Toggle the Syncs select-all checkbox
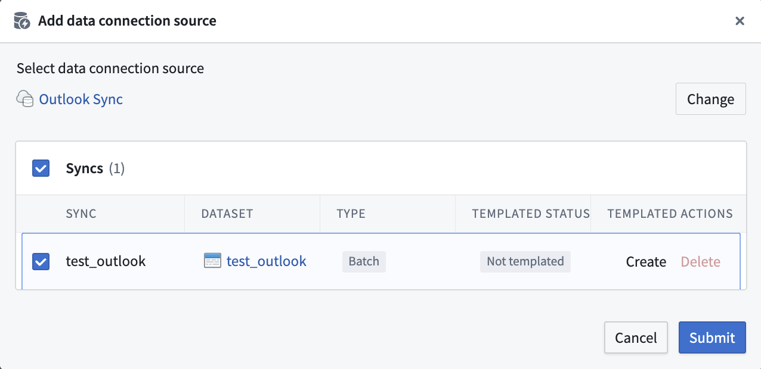The width and height of the screenshot is (761, 369). click(x=41, y=168)
